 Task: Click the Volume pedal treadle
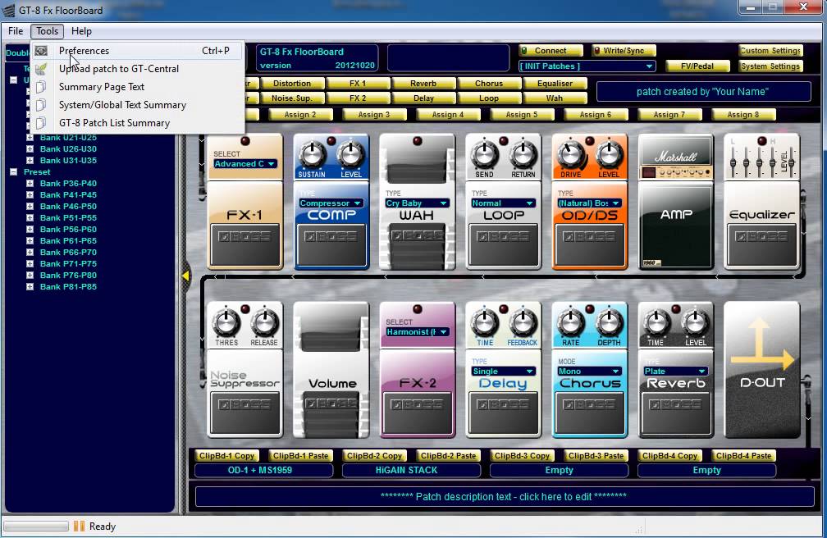(x=331, y=413)
